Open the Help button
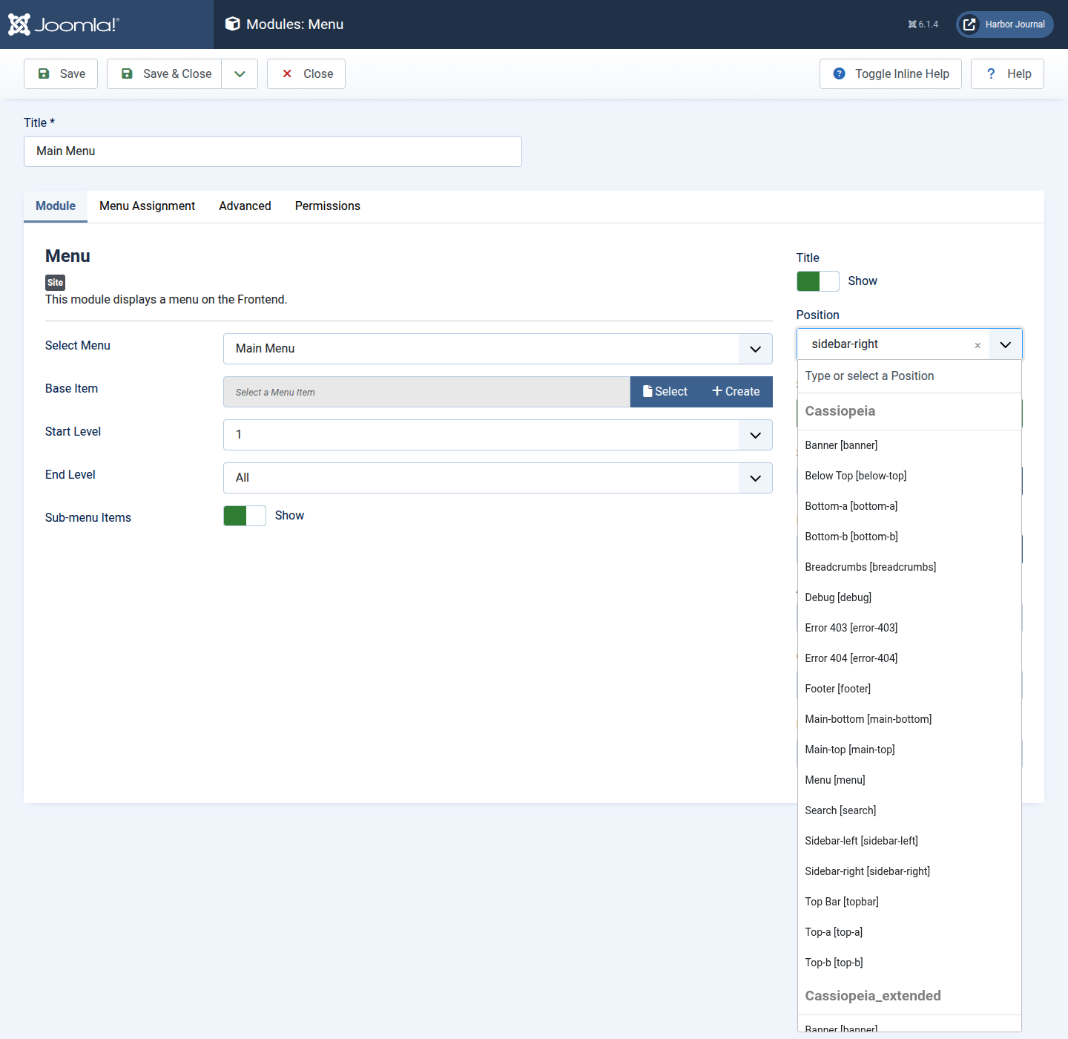Viewport: 1068px width, 1039px height. pos(1007,73)
